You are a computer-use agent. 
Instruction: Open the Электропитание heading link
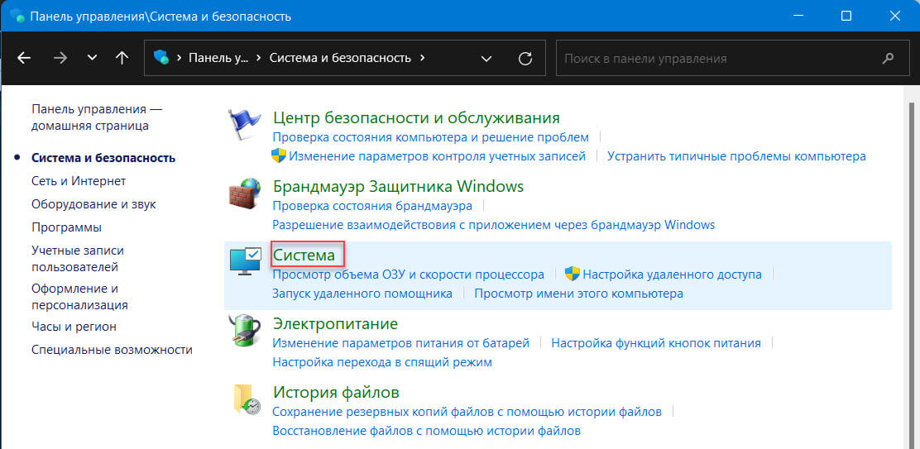[336, 323]
